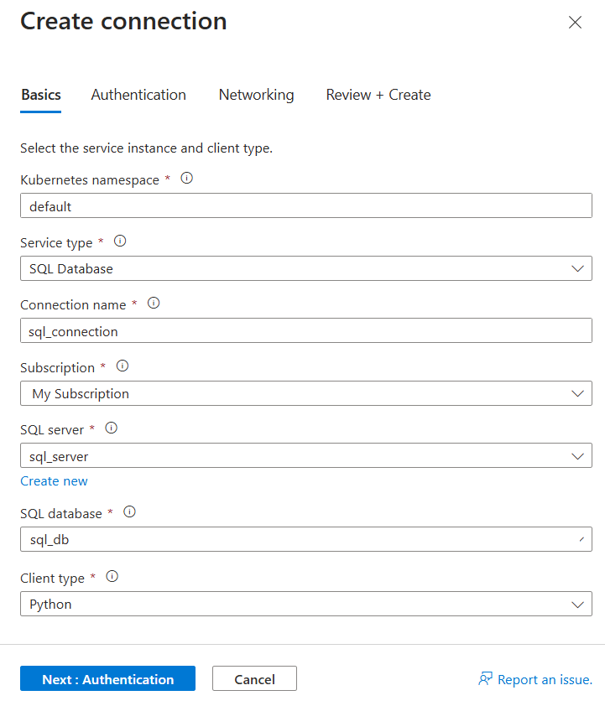This screenshot has width=605, height=706.
Task: Click the Create new link
Action: (54, 480)
